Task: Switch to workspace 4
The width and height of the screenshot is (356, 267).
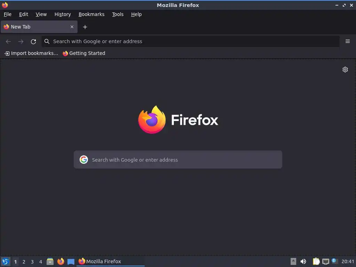Action: [x=41, y=262]
